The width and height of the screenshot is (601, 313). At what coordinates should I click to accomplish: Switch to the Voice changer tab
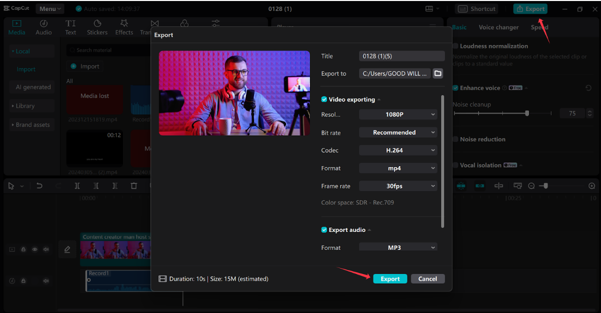(x=498, y=27)
